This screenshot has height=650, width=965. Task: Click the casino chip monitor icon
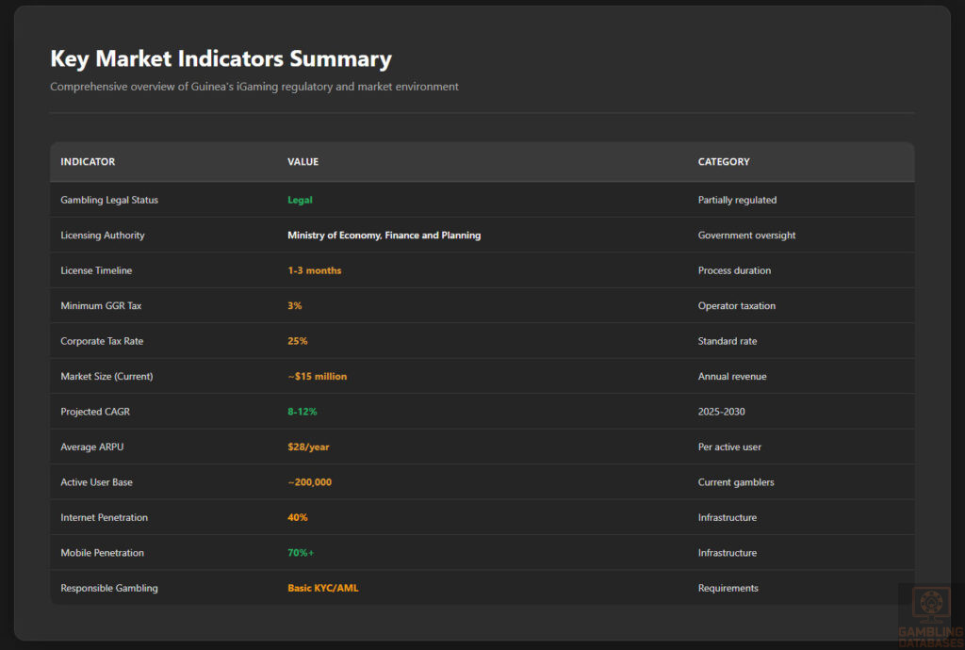click(930, 603)
